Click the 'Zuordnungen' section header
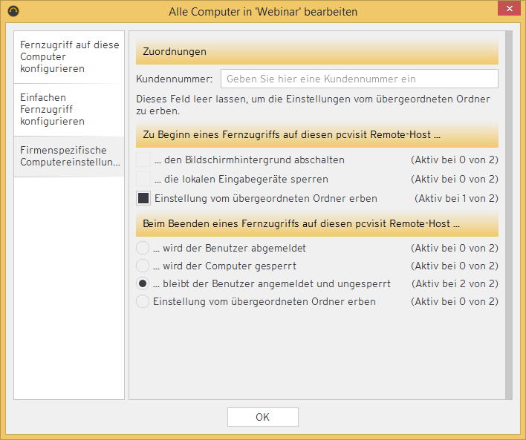 (316, 52)
